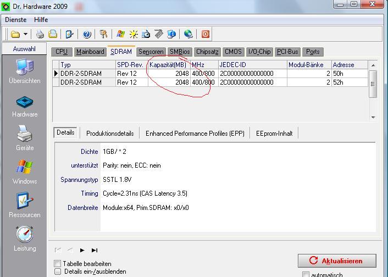This screenshot has height=277, width=388.
Task: Click the JEDEC-ID column header
Action: (x=253, y=65)
